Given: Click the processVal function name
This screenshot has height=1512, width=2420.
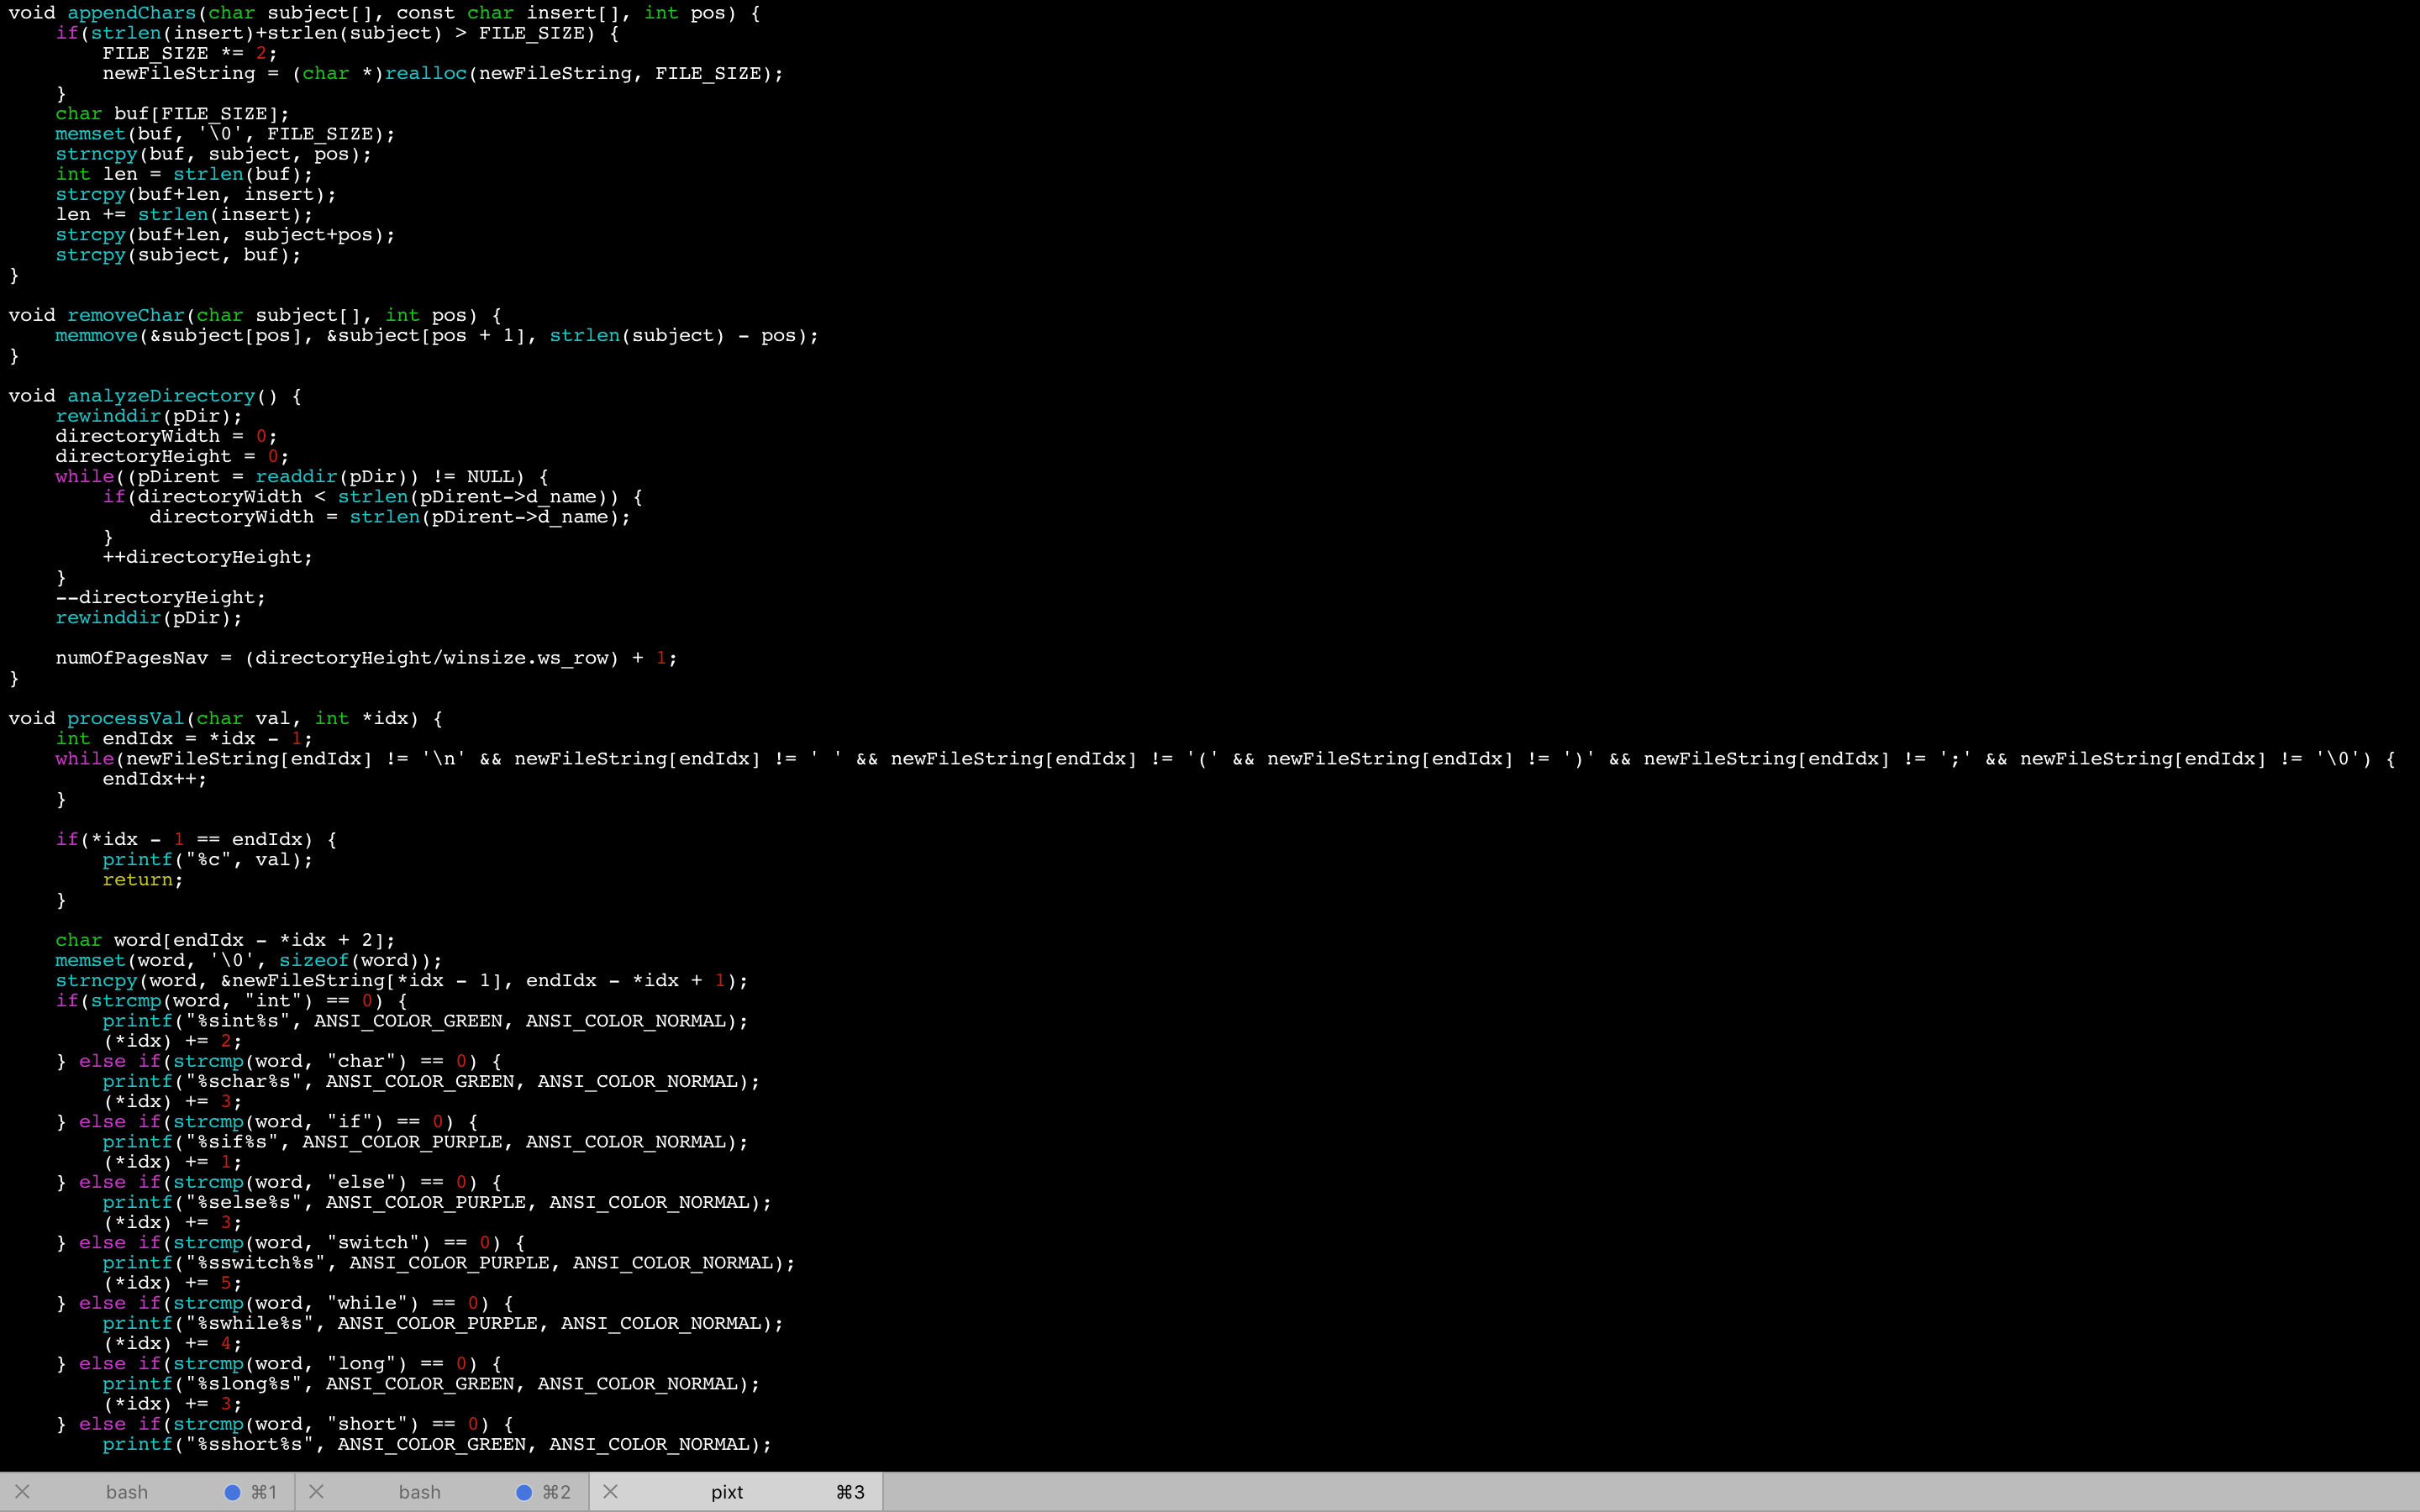Looking at the screenshot, I should click(126, 718).
